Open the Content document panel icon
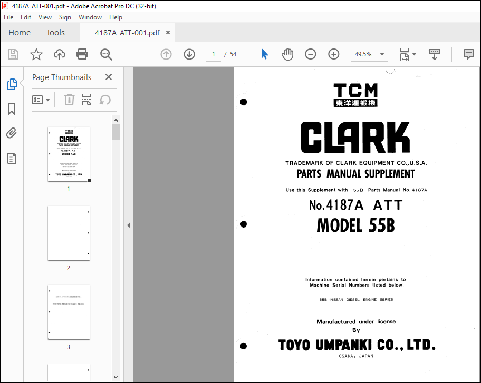This screenshot has width=481, height=383. tap(12, 159)
